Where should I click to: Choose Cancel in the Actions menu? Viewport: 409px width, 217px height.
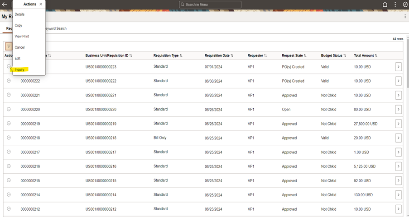click(19, 47)
